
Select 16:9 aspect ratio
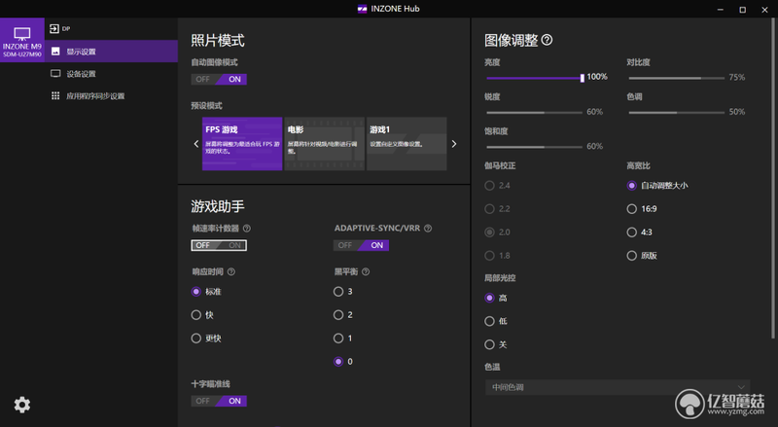click(x=631, y=208)
